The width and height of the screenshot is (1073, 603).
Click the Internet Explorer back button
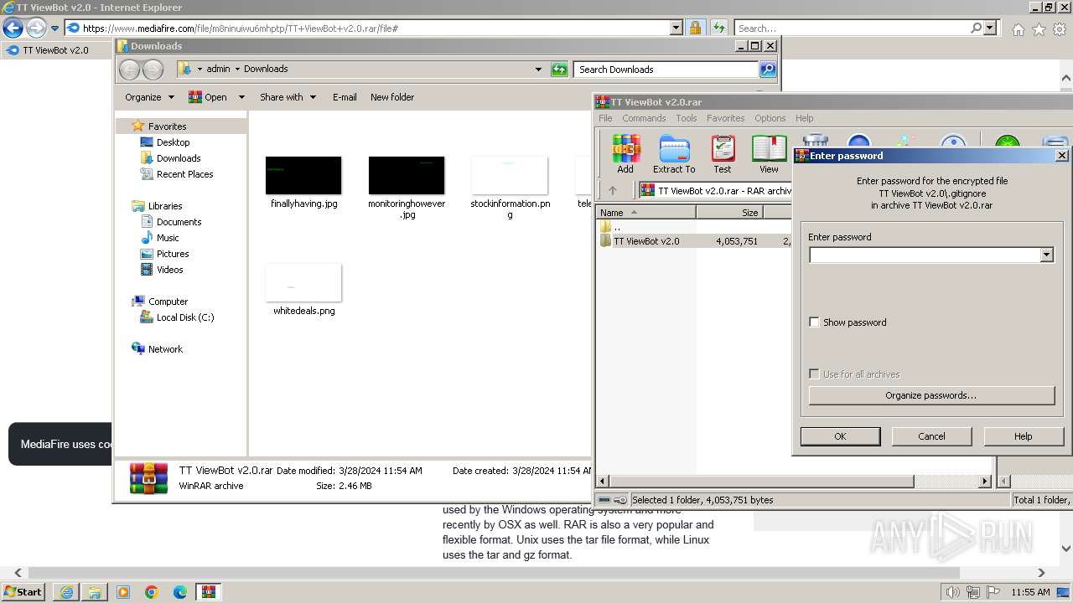(13, 28)
